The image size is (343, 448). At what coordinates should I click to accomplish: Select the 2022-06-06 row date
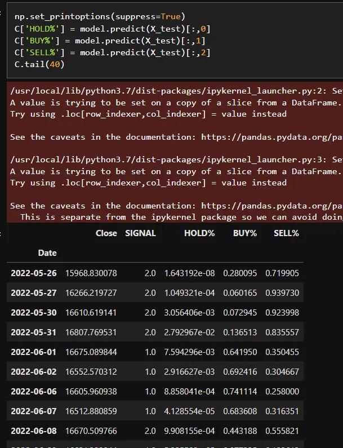click(x=34, y=392)
